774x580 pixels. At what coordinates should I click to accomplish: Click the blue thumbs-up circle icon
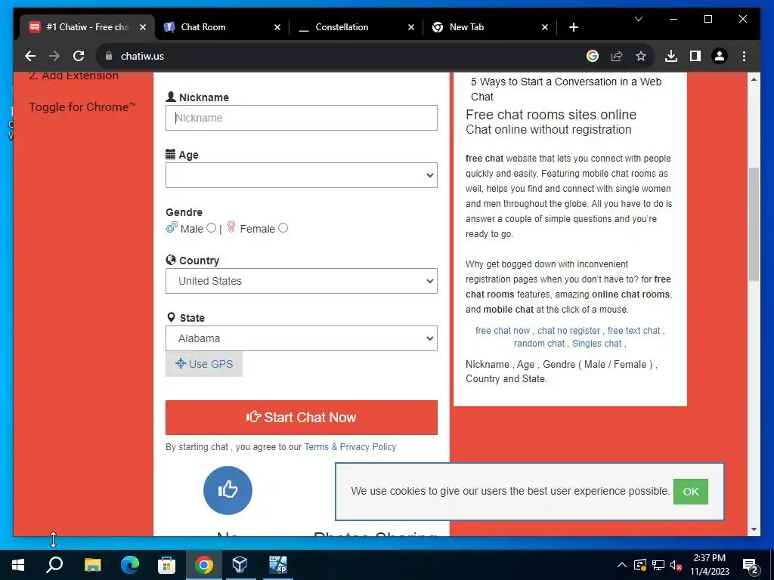(x=228, y=490)
